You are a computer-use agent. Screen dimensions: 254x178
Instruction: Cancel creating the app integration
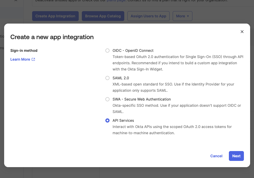pyautogui.click(x=216, y=156)
